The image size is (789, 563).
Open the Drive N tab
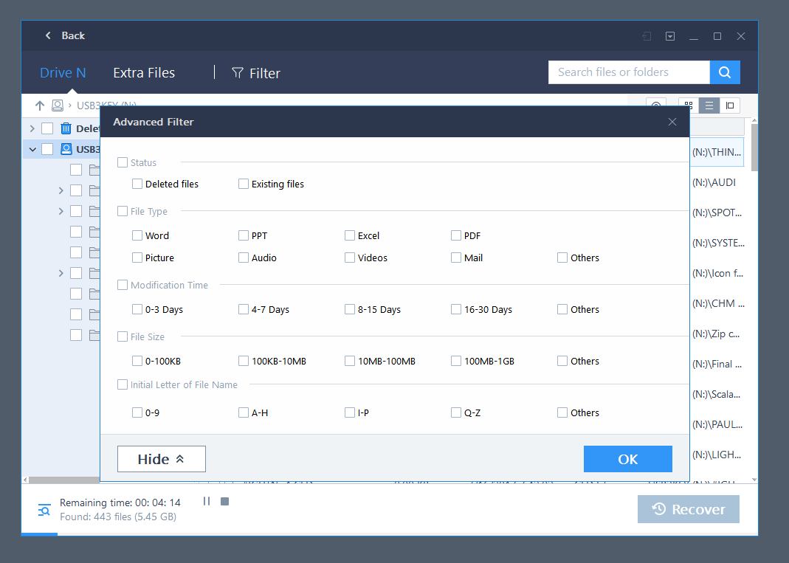tap(63, 73)
